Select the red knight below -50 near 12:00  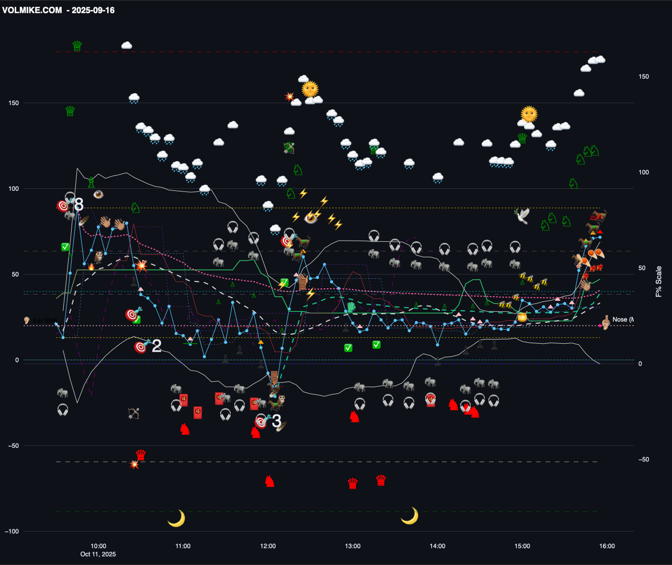tap(269, 481)
